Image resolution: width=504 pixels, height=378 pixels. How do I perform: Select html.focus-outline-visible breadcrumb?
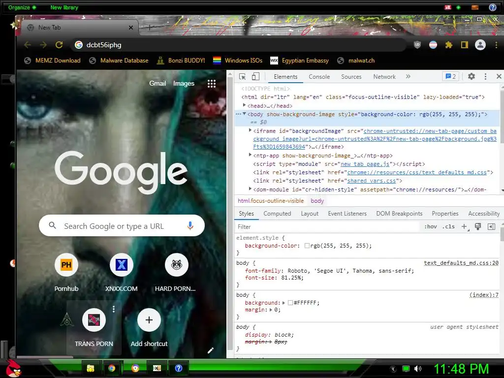tap(271, 201)
